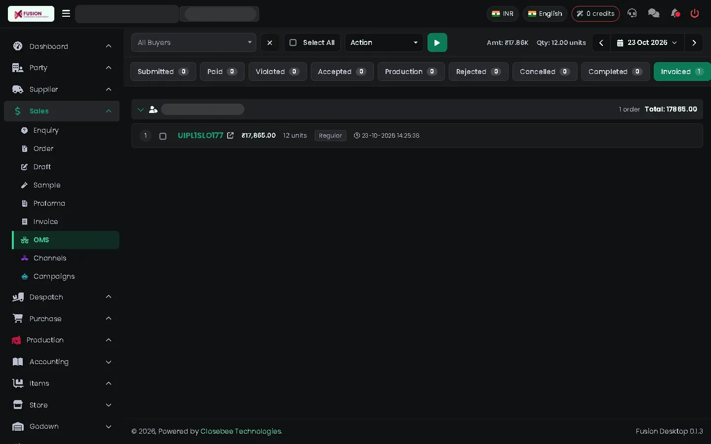Open Channels in the Sales submenu
Image resolution: width=711 pixels, height=444 pixels.
coord(49,258)
